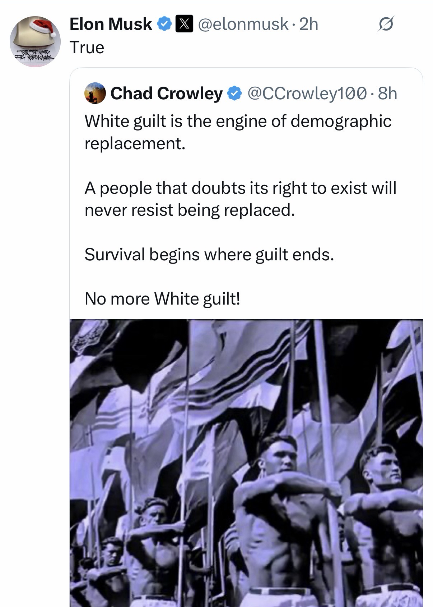The width and height of the screenshot is (433, 607).
Task: Click the "Survival begins where guilt ends" line
Action: (x=209, y=255)
